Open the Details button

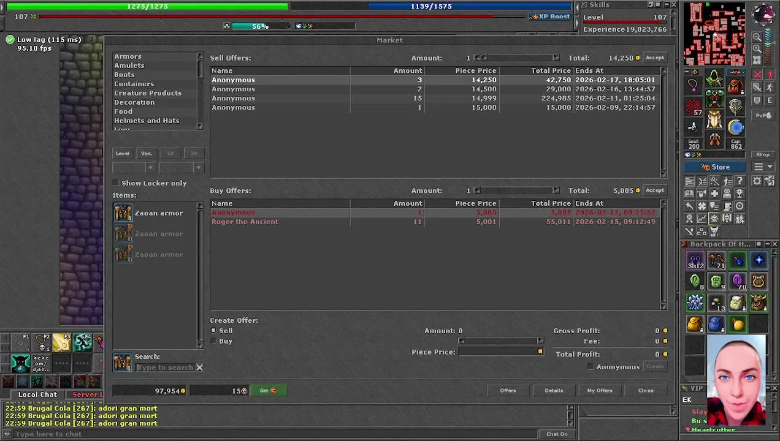[554, 390]
